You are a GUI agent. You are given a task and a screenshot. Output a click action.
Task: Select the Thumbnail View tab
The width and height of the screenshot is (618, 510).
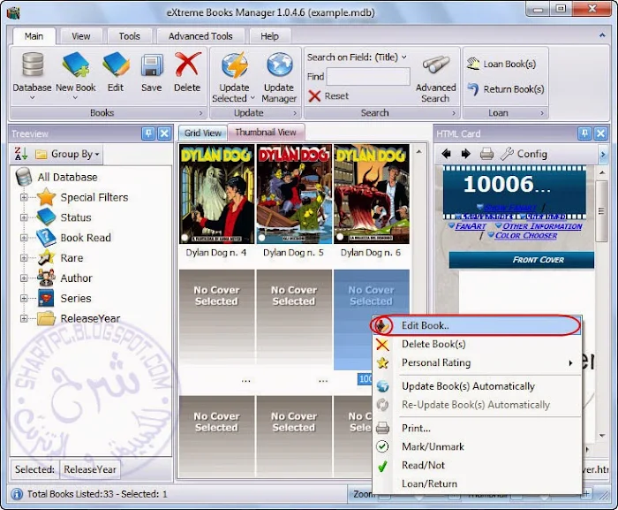click(266, 132)
